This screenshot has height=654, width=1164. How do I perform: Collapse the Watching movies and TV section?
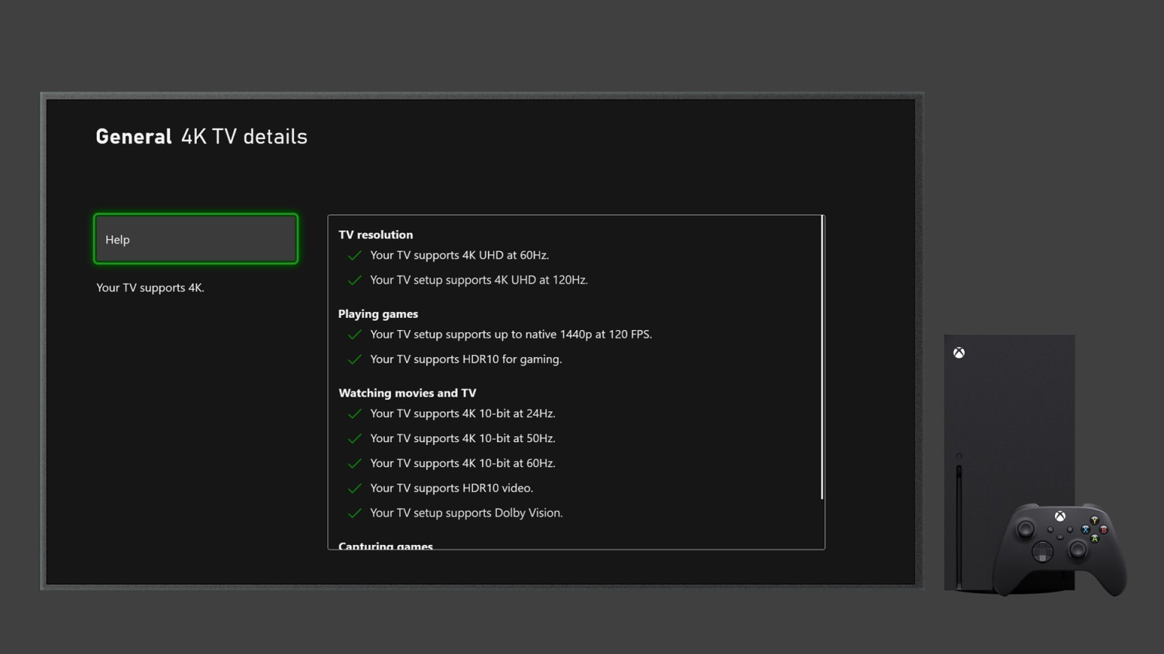[x=407, y=393]
